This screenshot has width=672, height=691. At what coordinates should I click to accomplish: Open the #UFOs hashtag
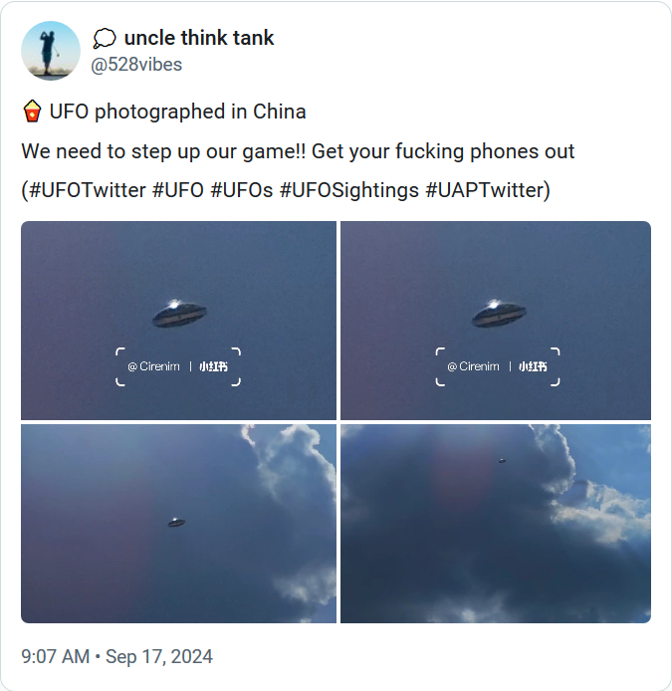click(x=242, y=190)
